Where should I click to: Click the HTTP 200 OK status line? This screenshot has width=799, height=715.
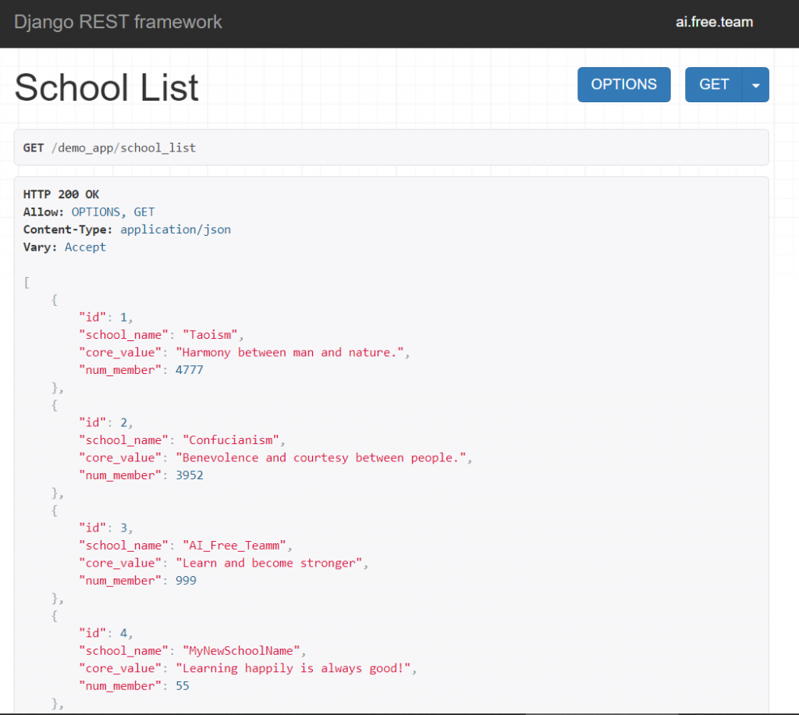pyautogui.click(x=61, y=194)
